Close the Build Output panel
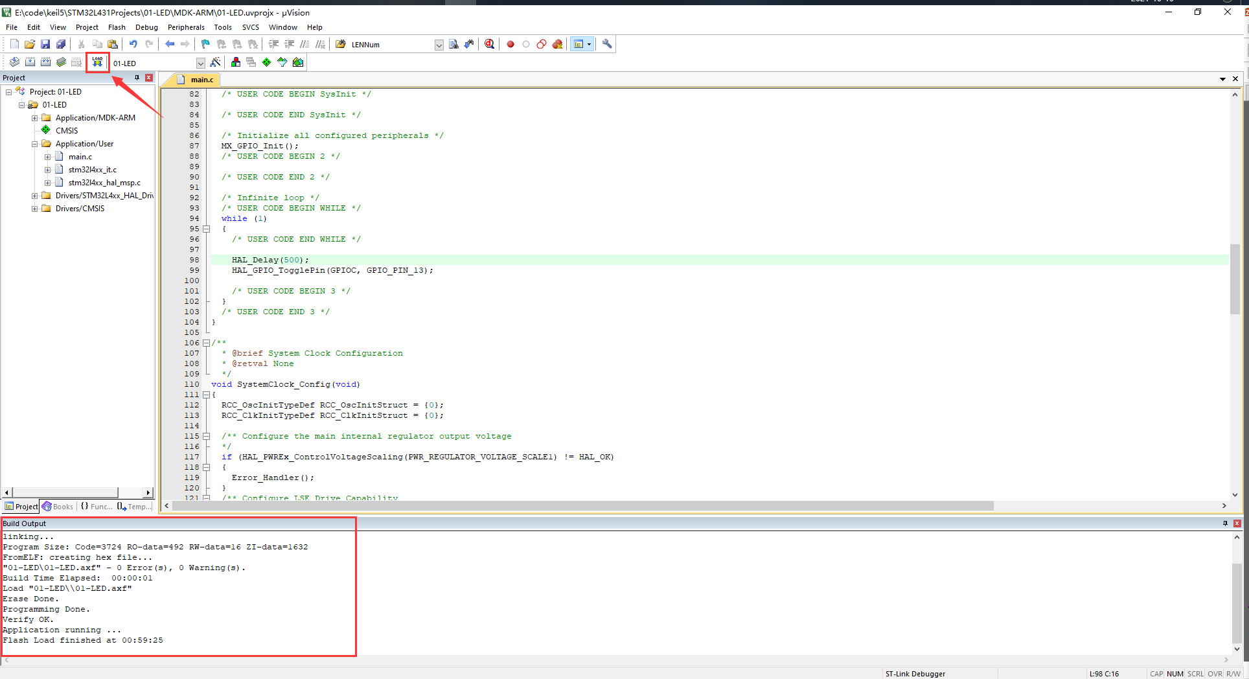This screenshot has height=679, width=1249. (x=1237, y=524)
